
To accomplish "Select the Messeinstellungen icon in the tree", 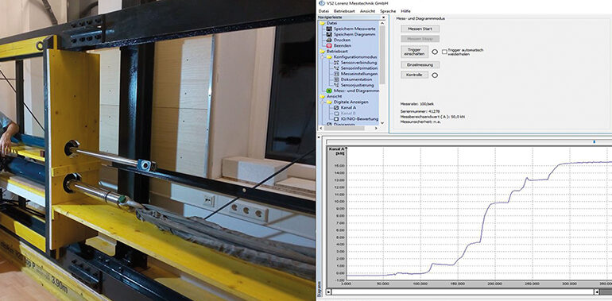I will [336, 74].
